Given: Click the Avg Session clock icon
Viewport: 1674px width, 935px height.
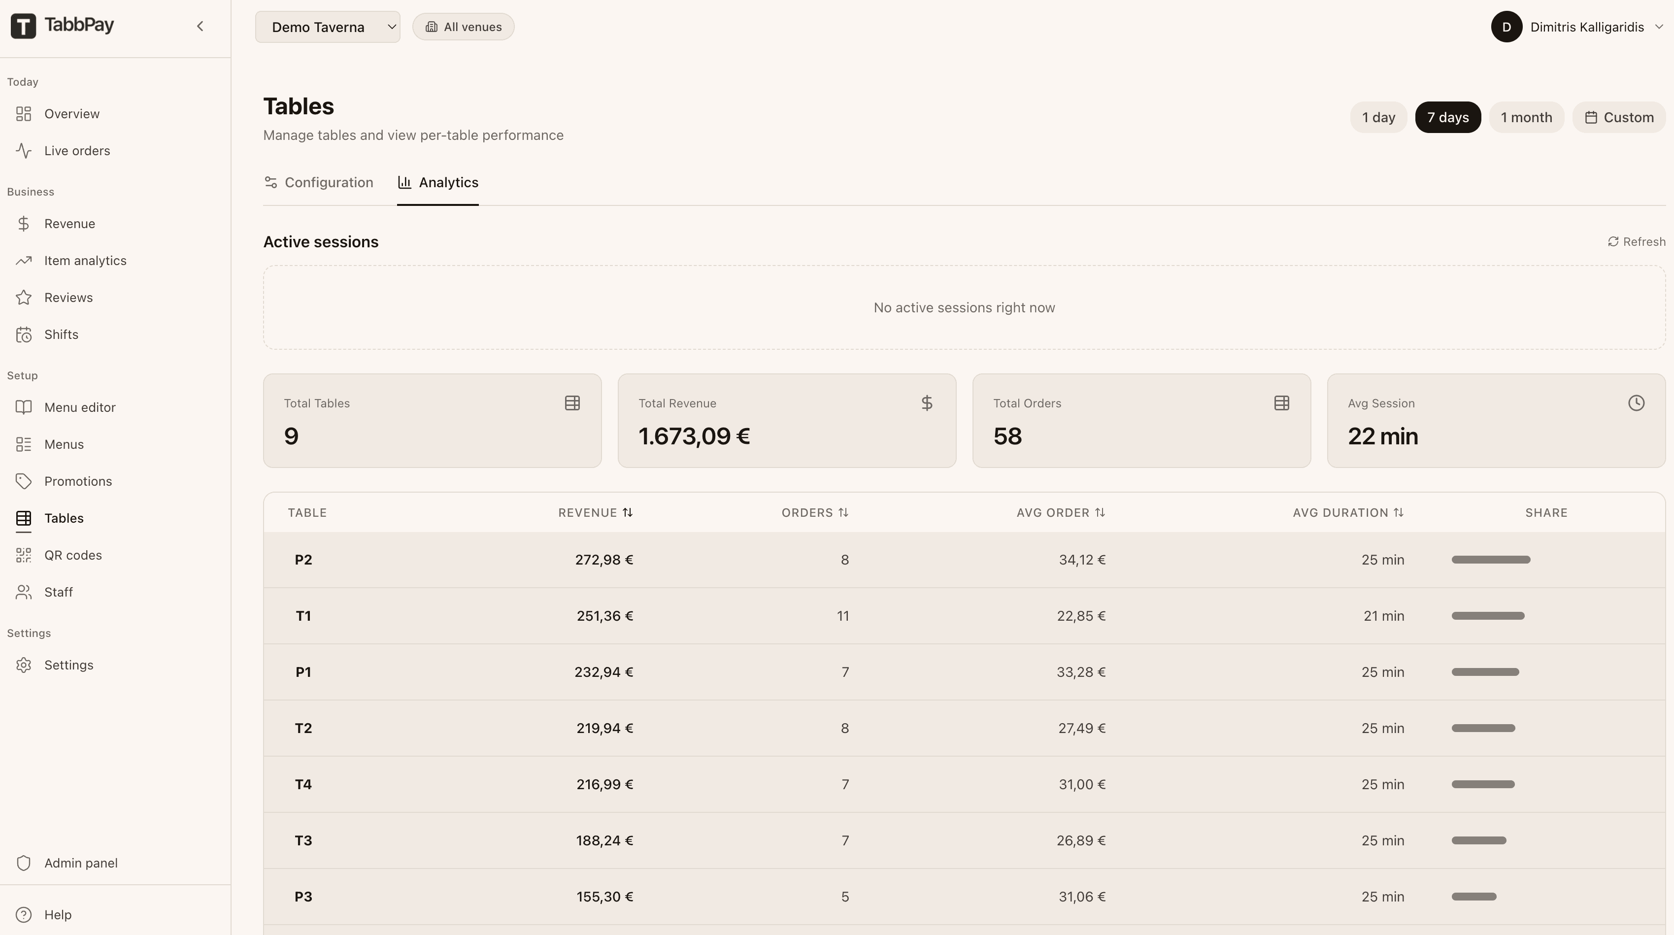Looking at the screenshot, I should point(1636,403).
